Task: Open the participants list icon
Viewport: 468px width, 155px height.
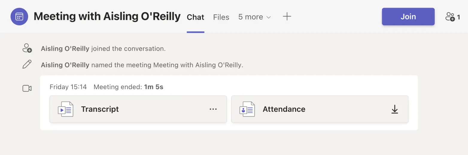Action: [x=452, y=17]
